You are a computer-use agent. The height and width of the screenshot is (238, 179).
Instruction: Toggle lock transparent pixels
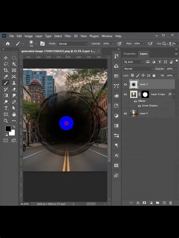pos(133,76)
